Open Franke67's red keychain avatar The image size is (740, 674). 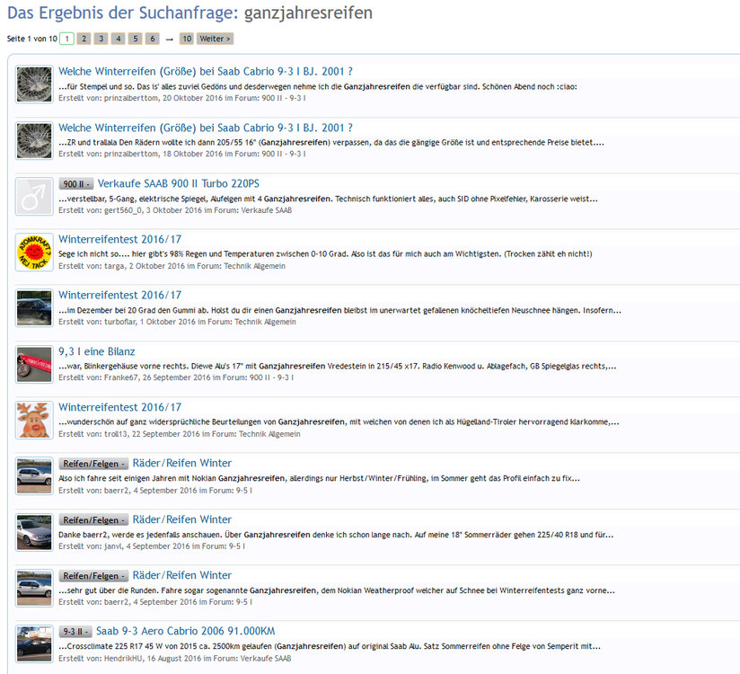click(34, 365)
